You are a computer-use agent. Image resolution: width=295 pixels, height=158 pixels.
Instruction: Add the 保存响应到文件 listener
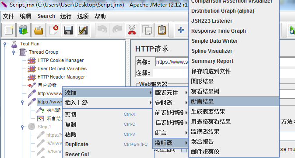[x=234, y=71]
